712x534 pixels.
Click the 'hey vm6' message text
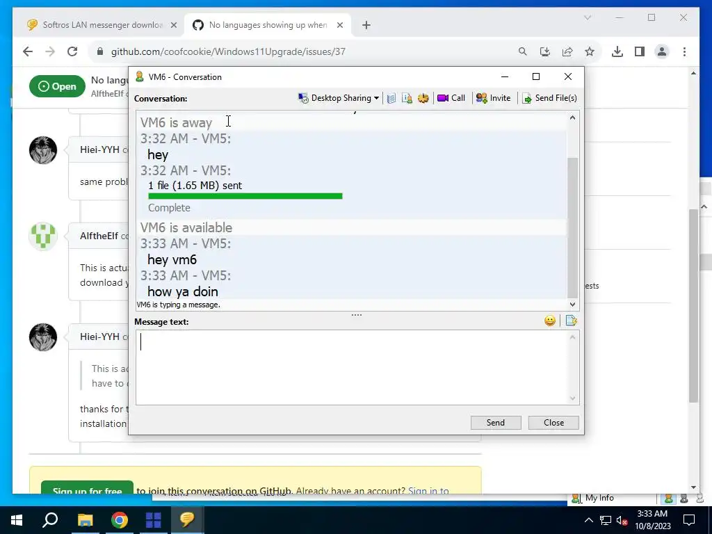[x=172, y=260]
